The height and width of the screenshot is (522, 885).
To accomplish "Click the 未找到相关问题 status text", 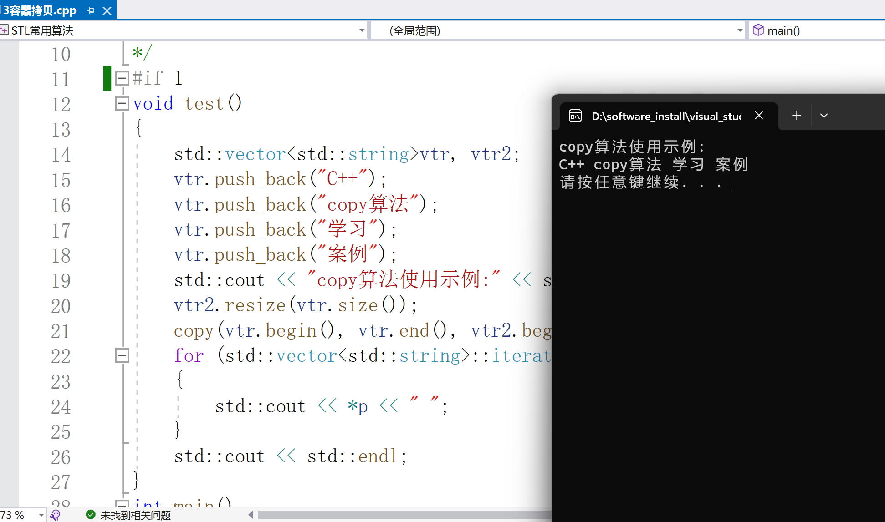I will point(135,515).
